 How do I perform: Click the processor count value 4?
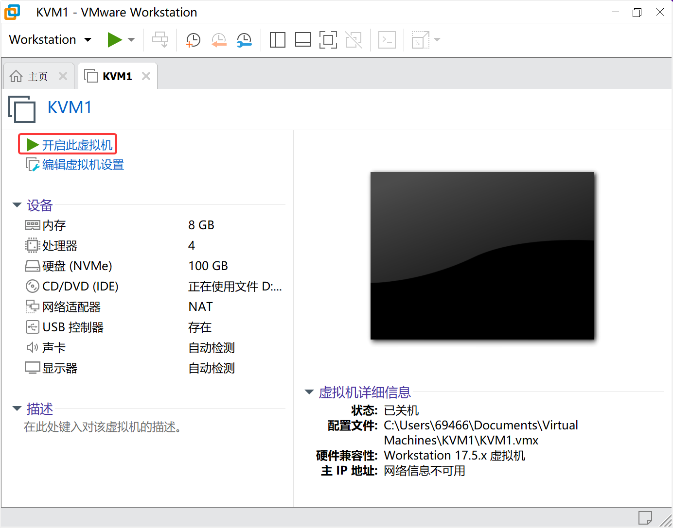pos(192,246)
